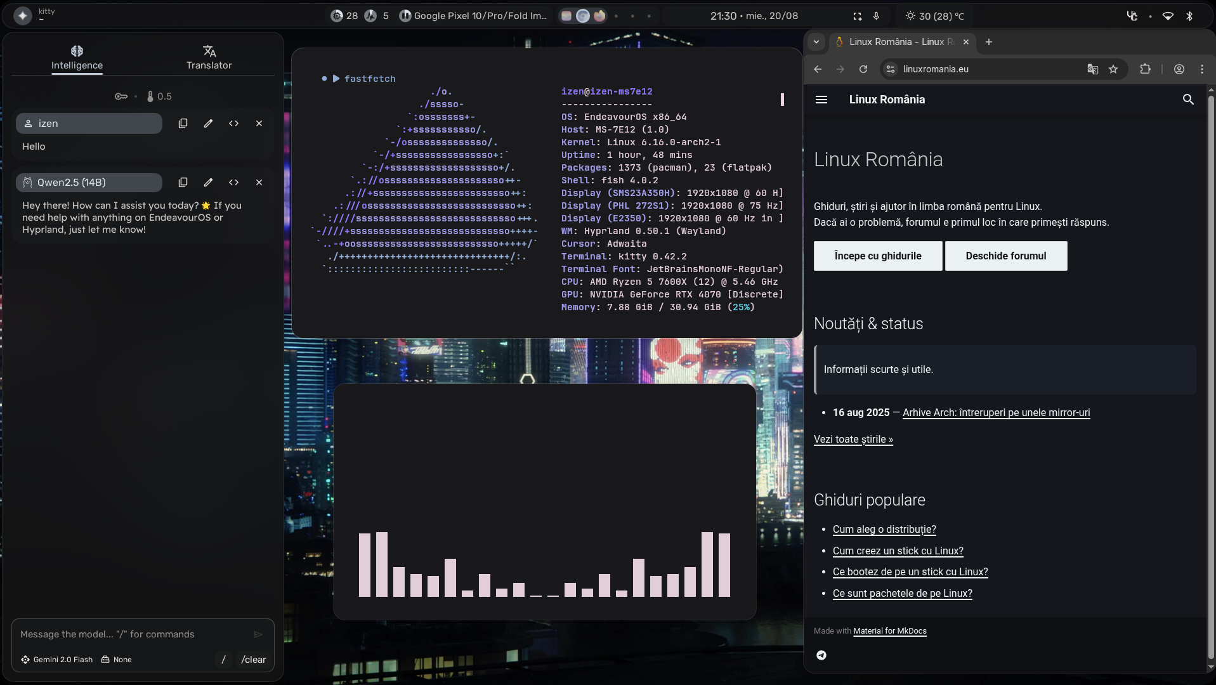Toggle Bluetooth in the system tray
The height and width of the screenshot is (685, 1216).
click(1189, 16)
